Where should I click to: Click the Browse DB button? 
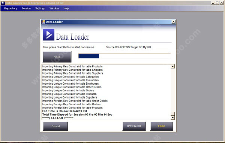[x=134, y=126]
